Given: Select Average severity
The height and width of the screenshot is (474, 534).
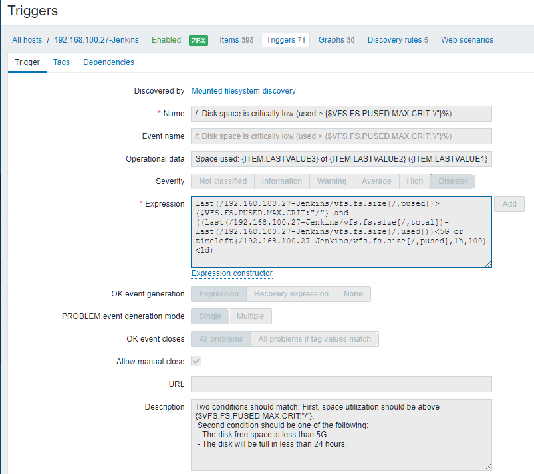Looking at the screenshot, I should point(376,181).
